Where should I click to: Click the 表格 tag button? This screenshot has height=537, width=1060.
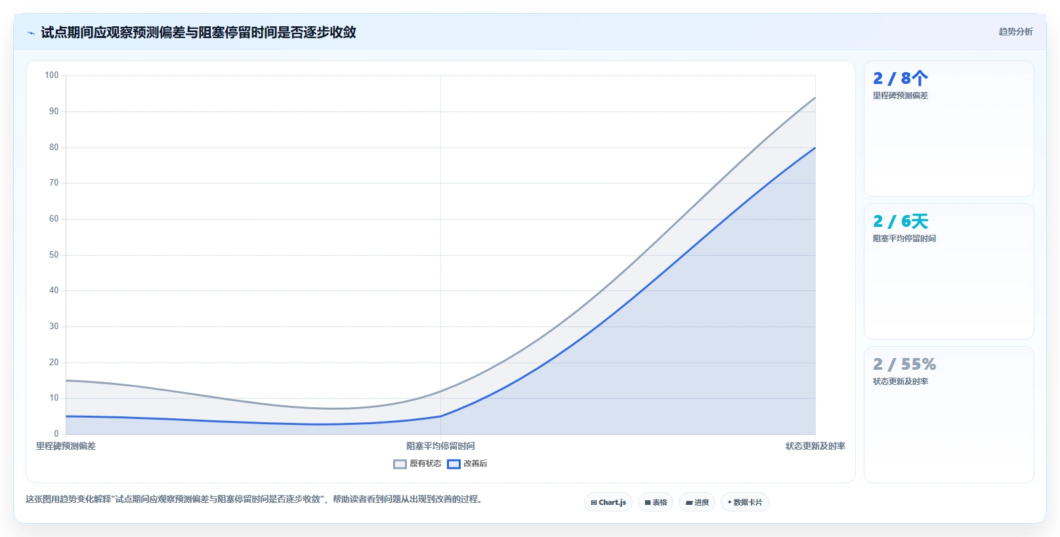coord(656,502)
